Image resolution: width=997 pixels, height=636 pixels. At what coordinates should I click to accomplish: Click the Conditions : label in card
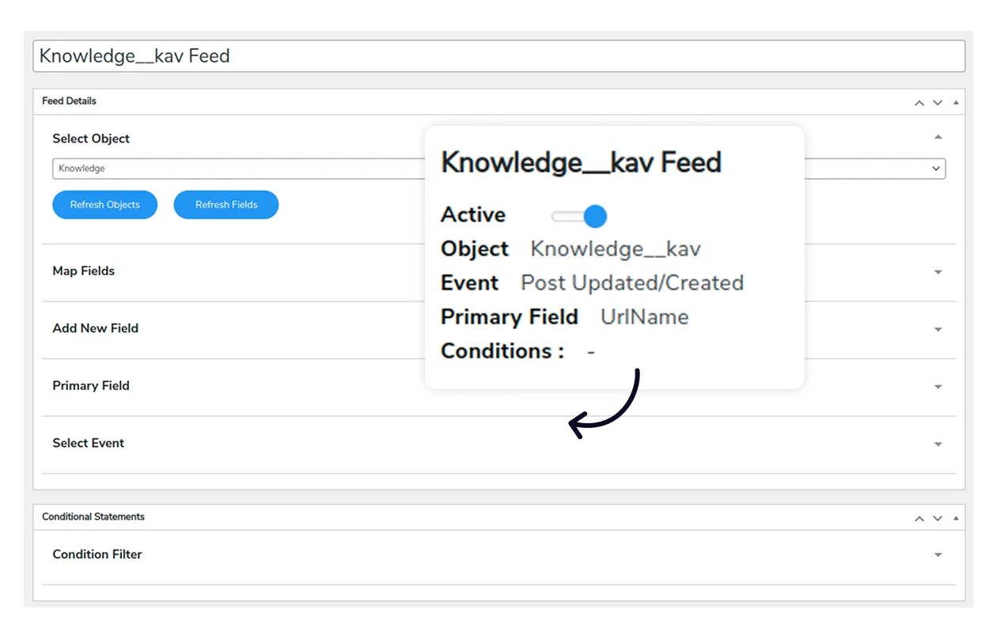point(502,351)
